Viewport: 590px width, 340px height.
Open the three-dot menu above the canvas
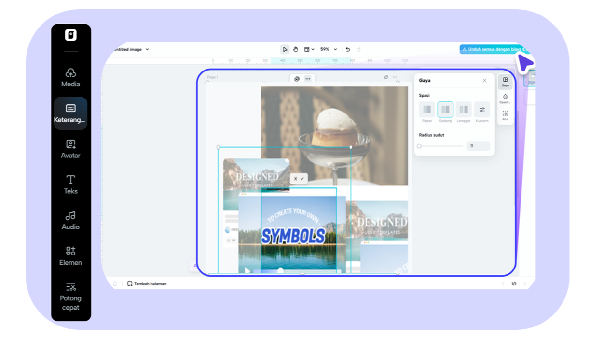click(308, 79)
